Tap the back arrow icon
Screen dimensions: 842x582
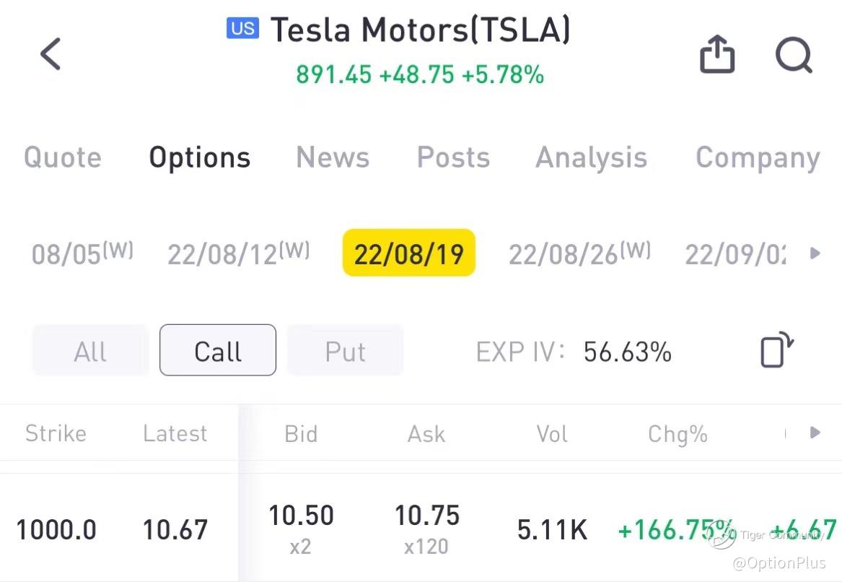pos(51,54)
